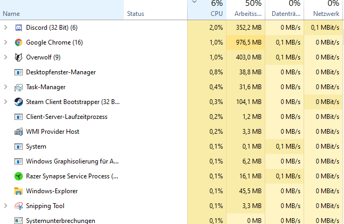
Task: Expand the Steam Client Bootstrapper group
Action: click(6, 102)
